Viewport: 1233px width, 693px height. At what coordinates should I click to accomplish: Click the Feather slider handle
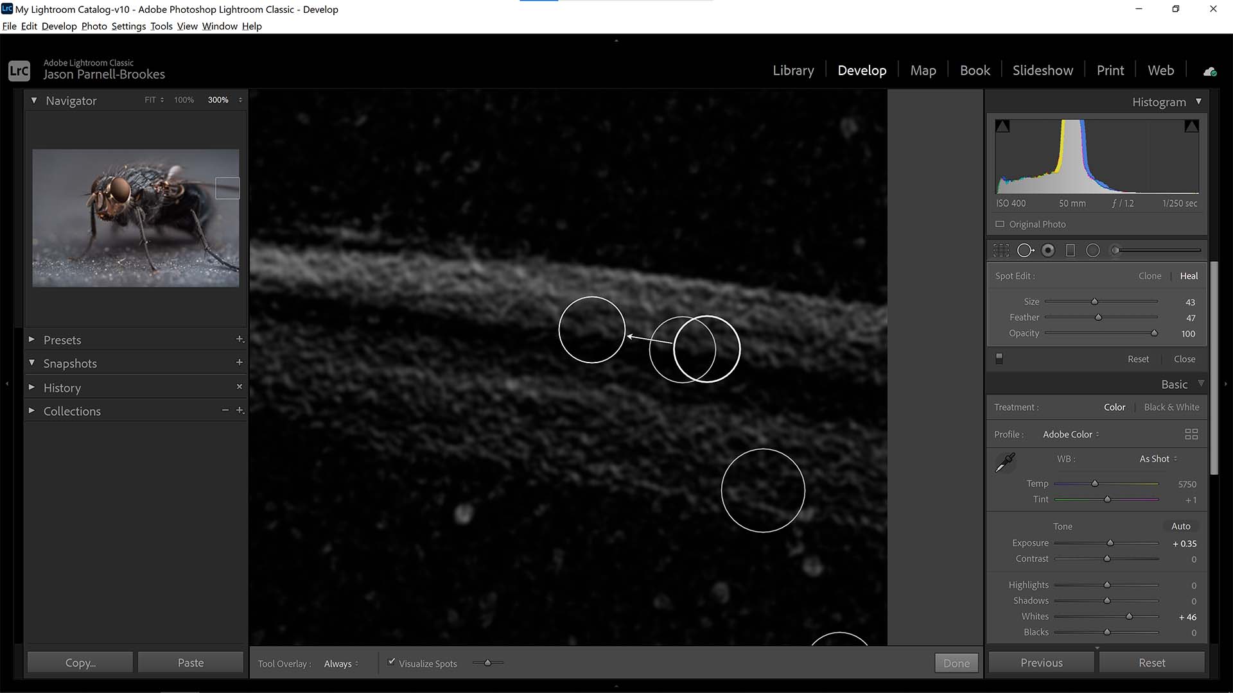coord(1098,318)
